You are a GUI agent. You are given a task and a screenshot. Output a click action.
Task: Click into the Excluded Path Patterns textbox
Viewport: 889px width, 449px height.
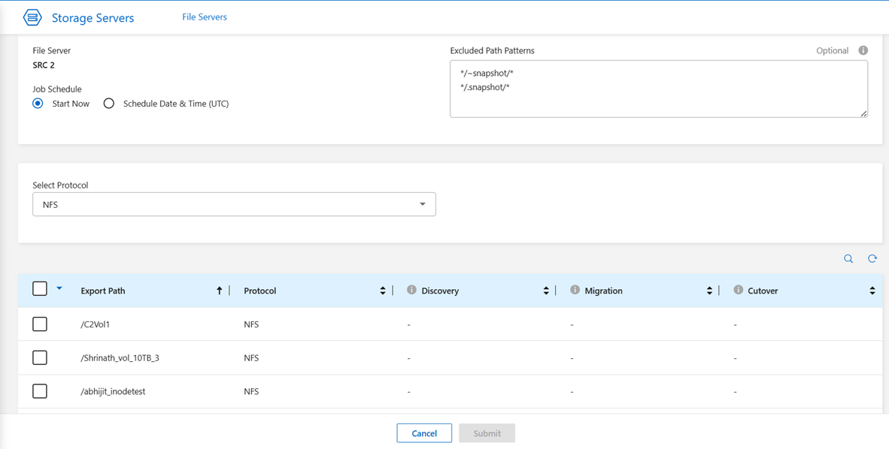point(659,89)
